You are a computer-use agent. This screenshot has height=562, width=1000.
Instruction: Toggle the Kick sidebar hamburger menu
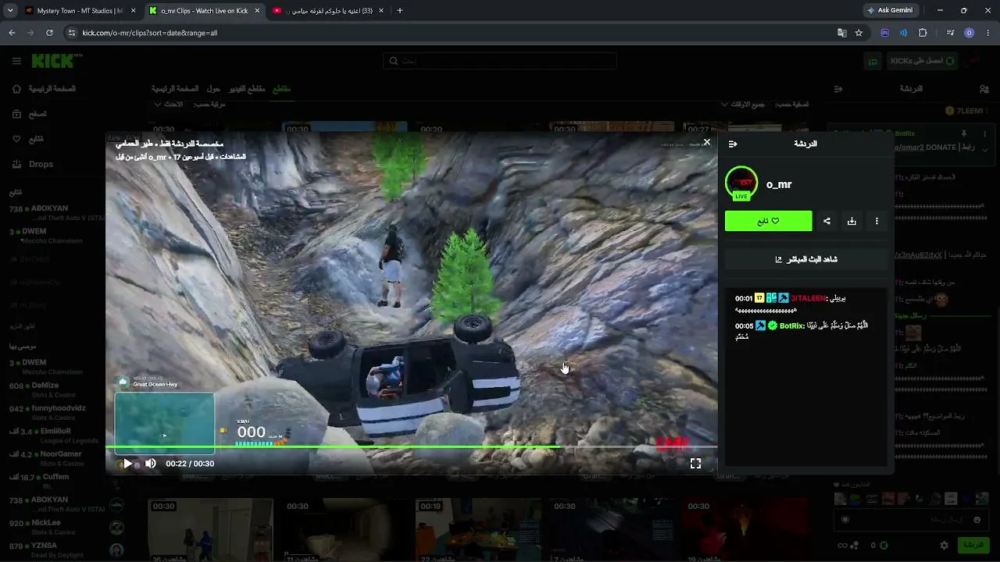click(x=16, y=61)
